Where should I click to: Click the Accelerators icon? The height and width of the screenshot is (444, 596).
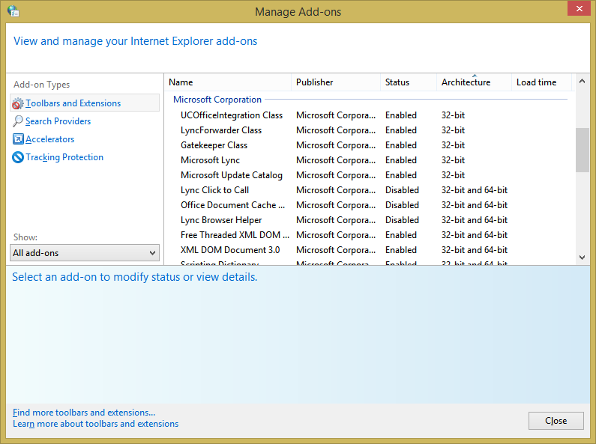18,139
